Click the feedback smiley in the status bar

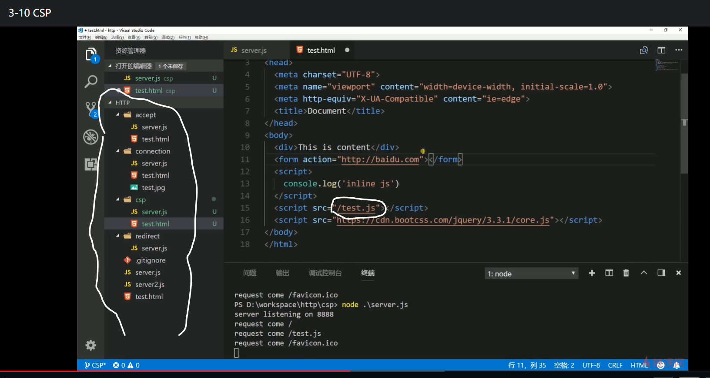point(661,365)
